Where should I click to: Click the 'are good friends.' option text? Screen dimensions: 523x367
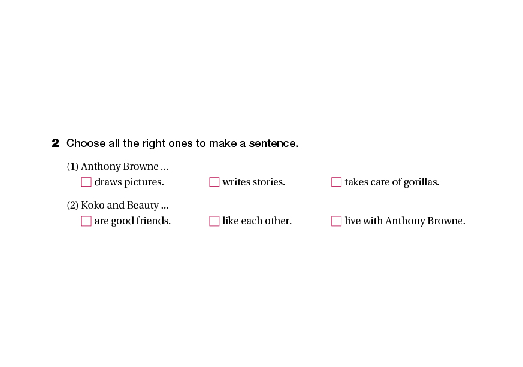click(x=132, y=221)
